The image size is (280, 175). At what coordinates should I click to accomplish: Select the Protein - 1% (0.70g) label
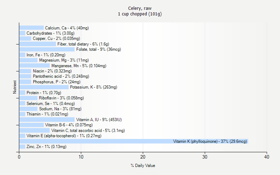click(x=44, y=93)
